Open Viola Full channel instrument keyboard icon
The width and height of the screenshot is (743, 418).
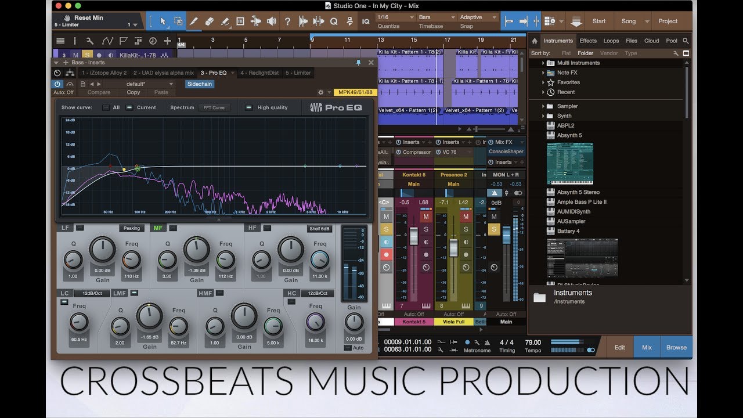point(466,306)
